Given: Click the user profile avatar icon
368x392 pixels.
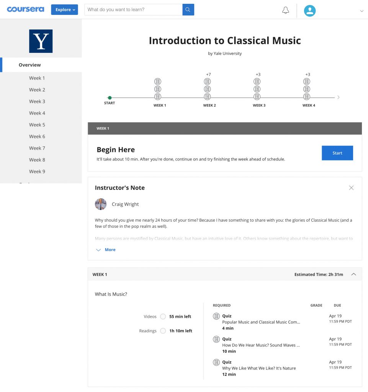Looking at the screenshot, I should 310,11.
